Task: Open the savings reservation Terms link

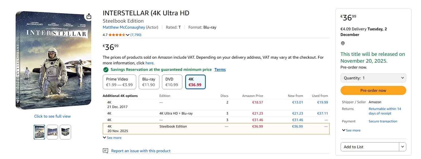Action: click(220, 70)
